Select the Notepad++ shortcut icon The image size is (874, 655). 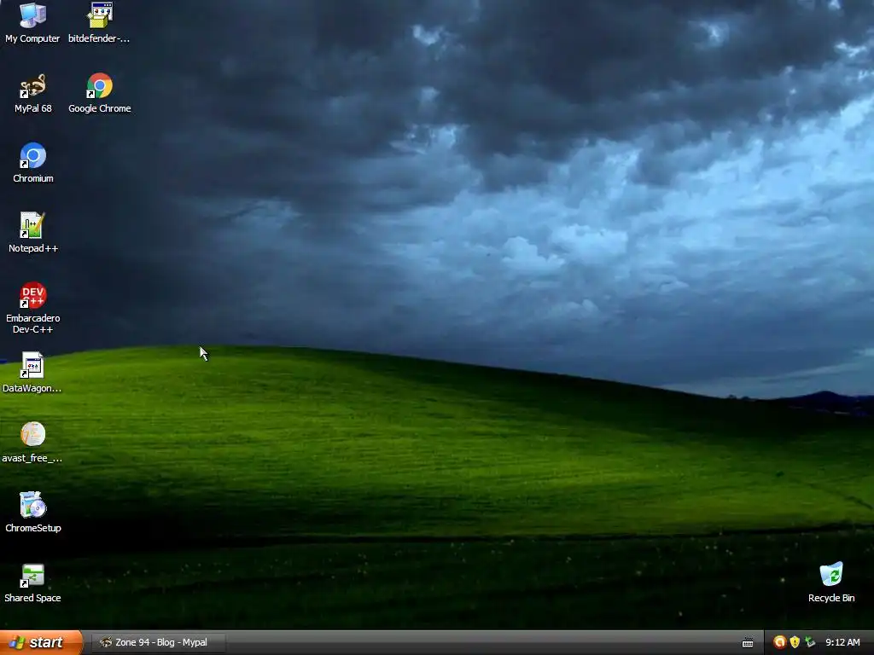click(33, 225)
